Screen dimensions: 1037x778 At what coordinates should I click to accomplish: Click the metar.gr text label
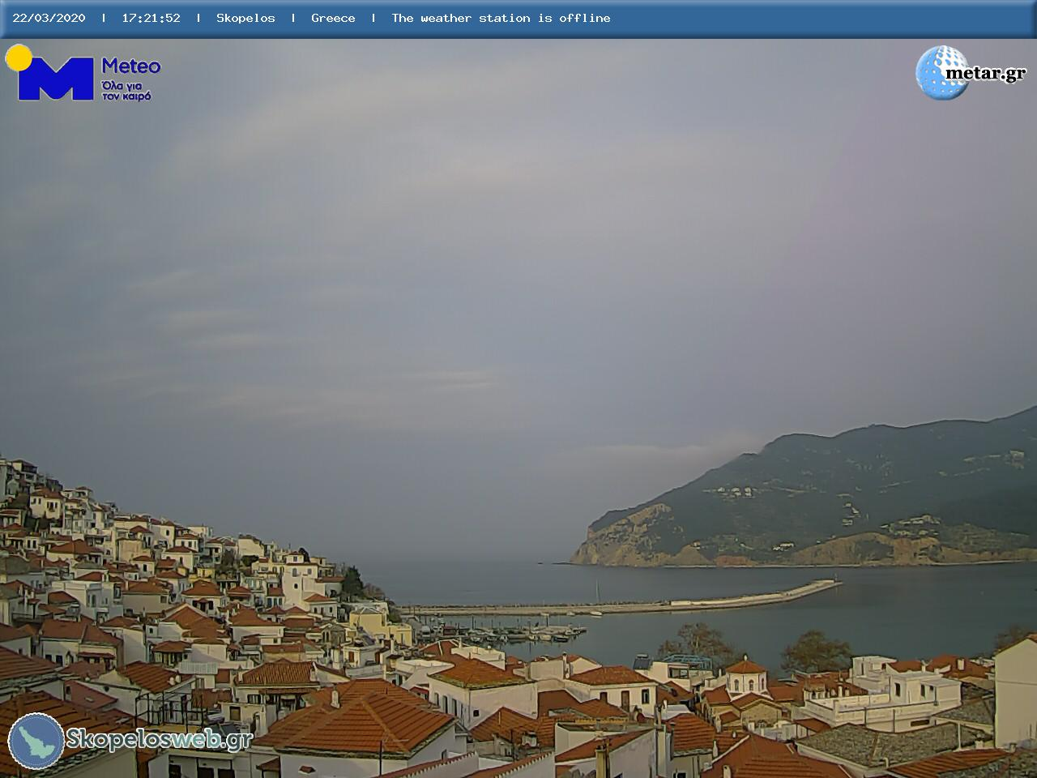point(985,73)
